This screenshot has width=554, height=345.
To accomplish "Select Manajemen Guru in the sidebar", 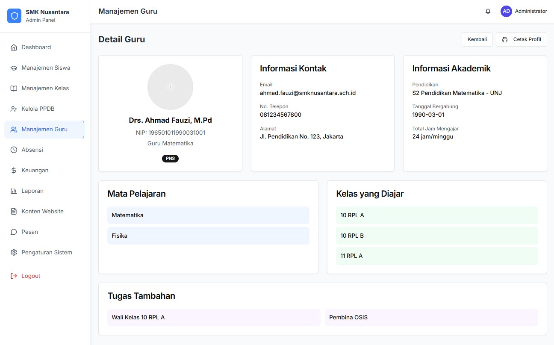I will [x=44, y=130].
